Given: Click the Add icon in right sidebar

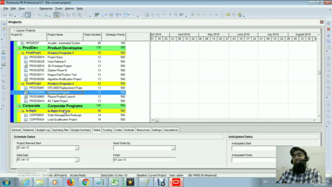Looking at the screenshot, I should tap(328, 23).
